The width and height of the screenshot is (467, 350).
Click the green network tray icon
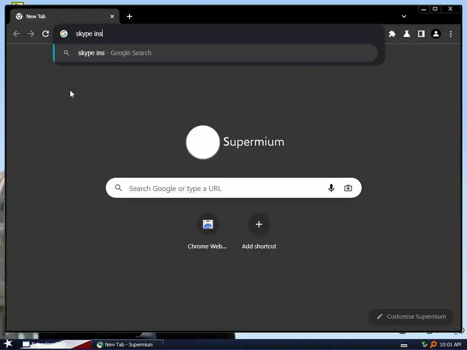(x=425, y=345)
